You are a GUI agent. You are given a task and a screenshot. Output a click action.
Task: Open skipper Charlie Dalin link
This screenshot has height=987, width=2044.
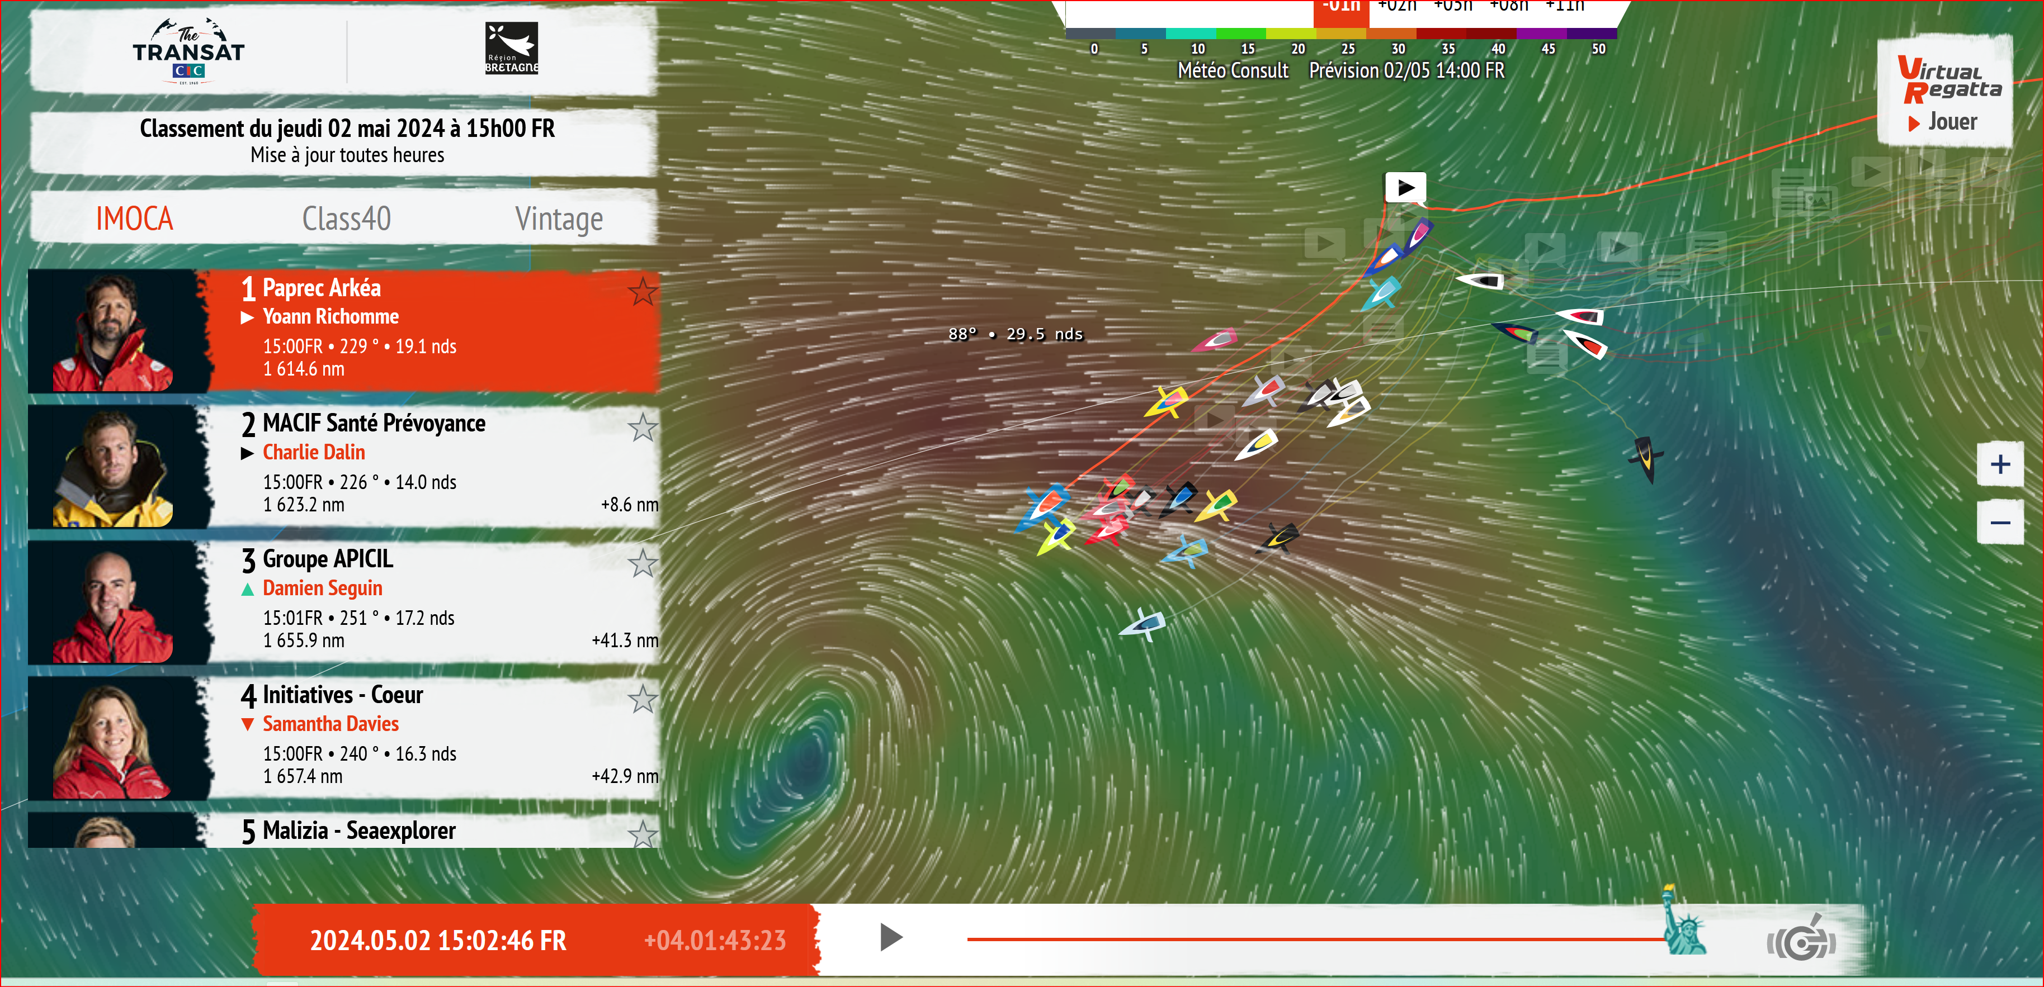pos(314,453)
